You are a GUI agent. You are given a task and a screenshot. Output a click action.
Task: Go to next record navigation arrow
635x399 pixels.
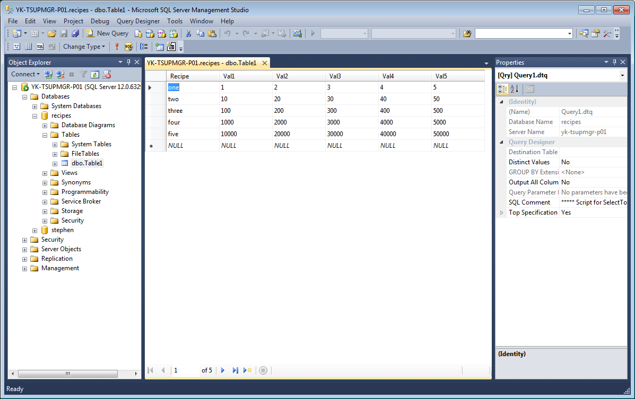(223, 370)
